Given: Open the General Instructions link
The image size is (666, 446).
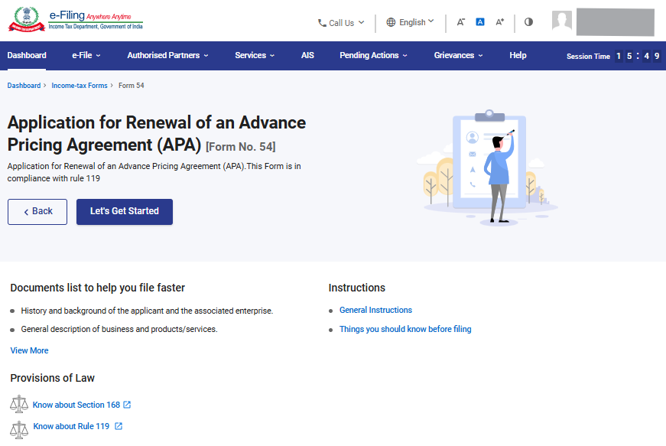Looking at the screenshot, I should [x=375, y=310].
